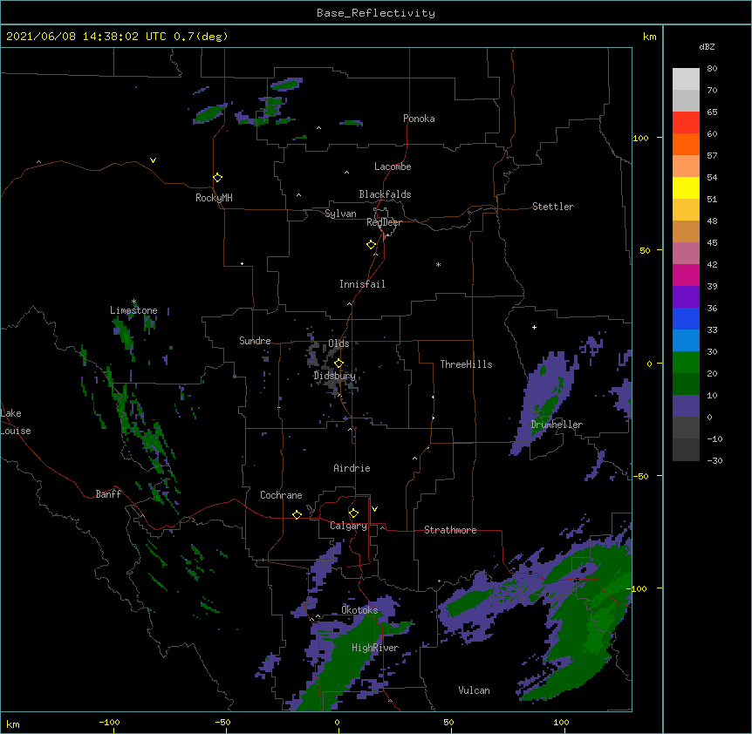Click the yellow marker below Cochrane

coord(297,514)
